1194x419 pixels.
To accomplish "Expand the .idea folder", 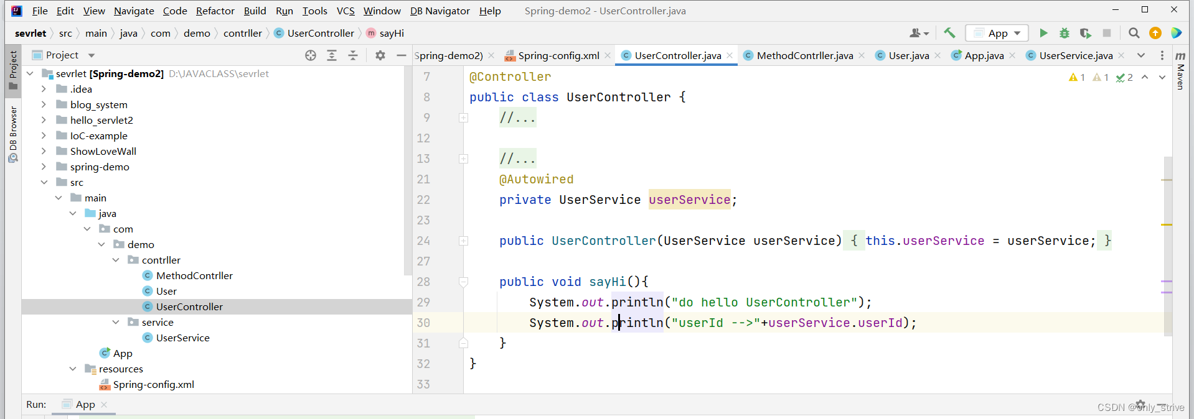I will [x=44, y=89].
